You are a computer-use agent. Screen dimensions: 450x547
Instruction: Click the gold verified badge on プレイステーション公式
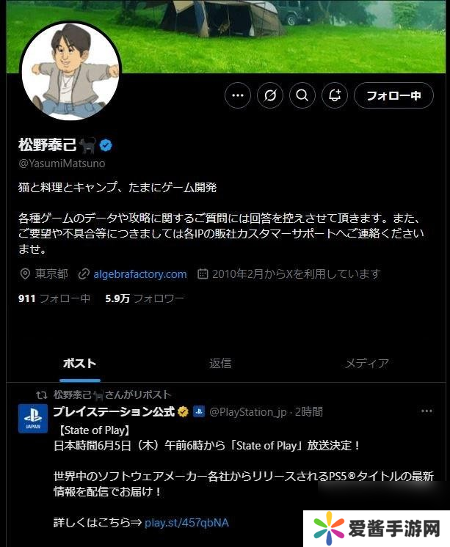click(x=183, y=412)
